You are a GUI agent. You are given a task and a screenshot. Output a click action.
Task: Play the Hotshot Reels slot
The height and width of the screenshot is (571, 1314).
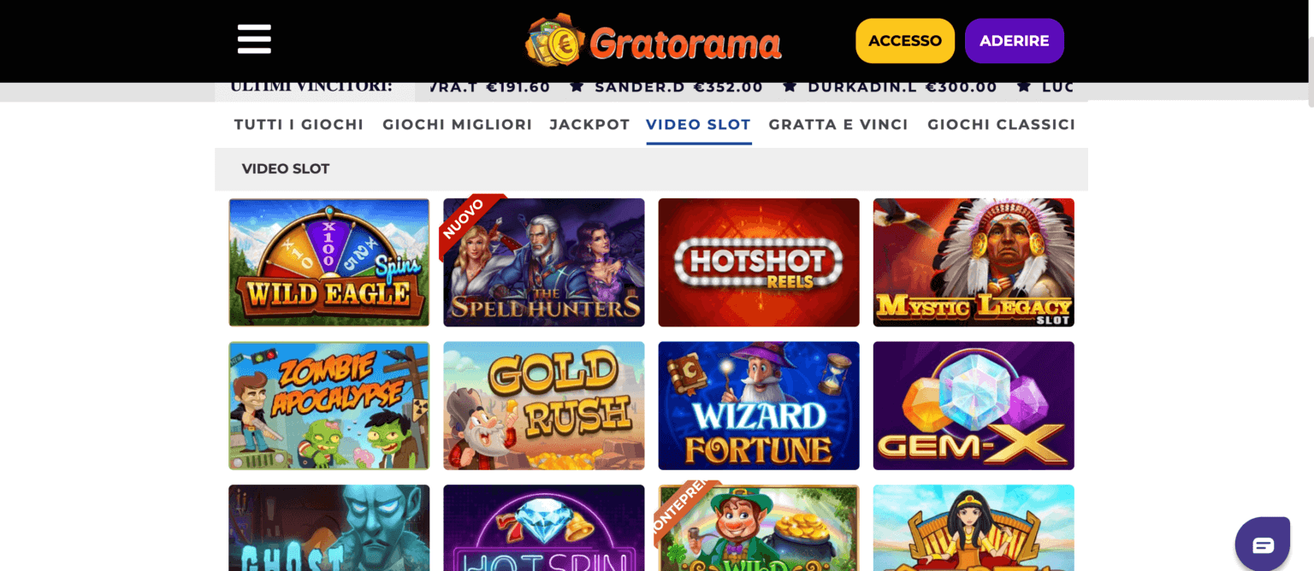[759, 262]
